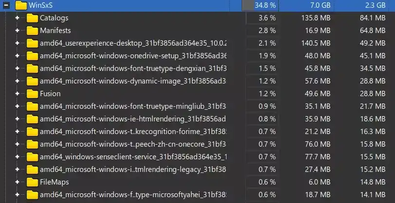The height and width of the screenshot is (203, 395).
Task: Click the WinSxS folder icon
Action: [20, 6]
